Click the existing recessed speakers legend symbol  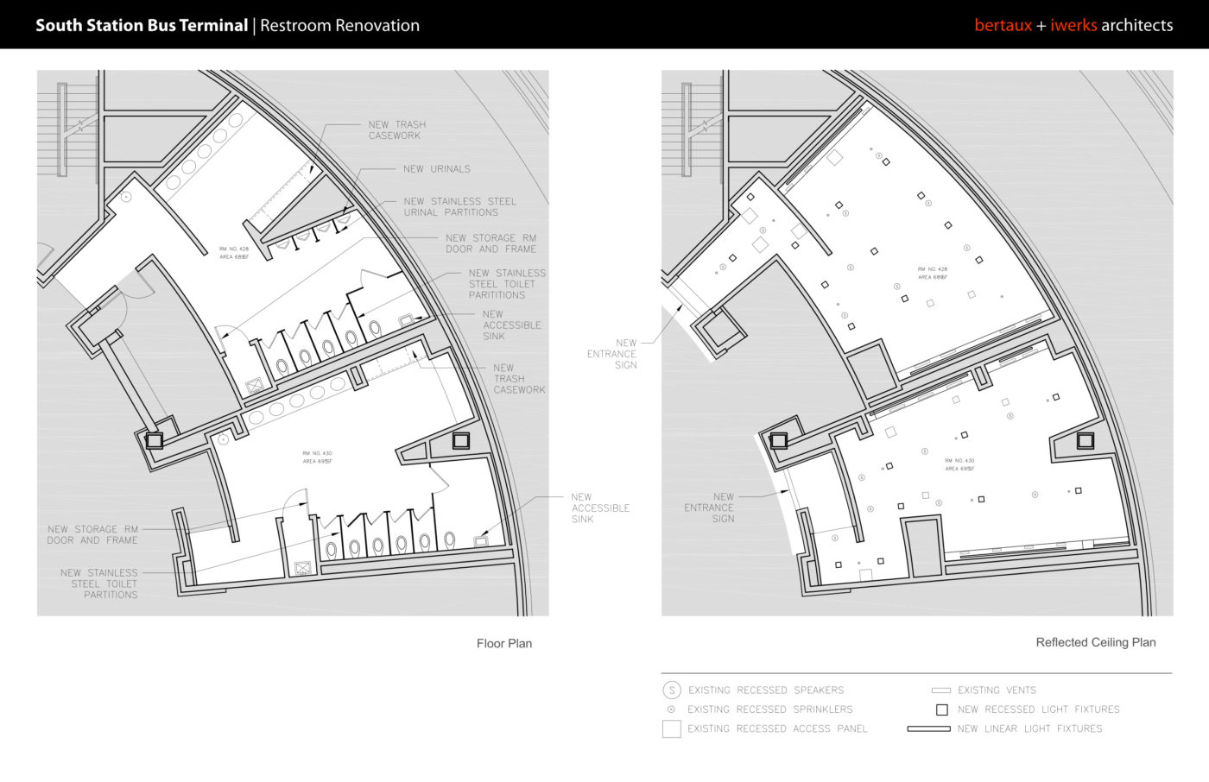point(671,691)
